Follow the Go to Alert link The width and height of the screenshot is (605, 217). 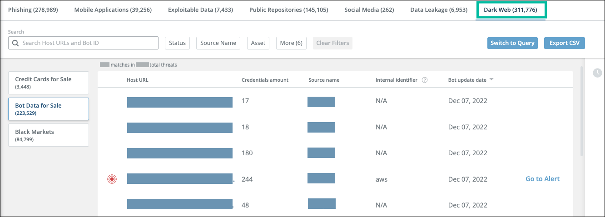[x=542, y=179]
